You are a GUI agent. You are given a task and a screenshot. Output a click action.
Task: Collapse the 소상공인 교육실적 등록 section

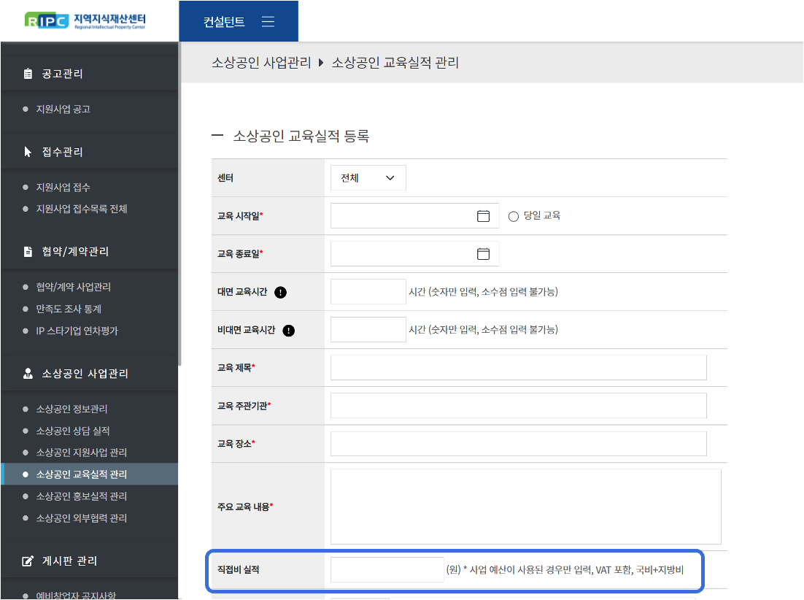point(216,136)
